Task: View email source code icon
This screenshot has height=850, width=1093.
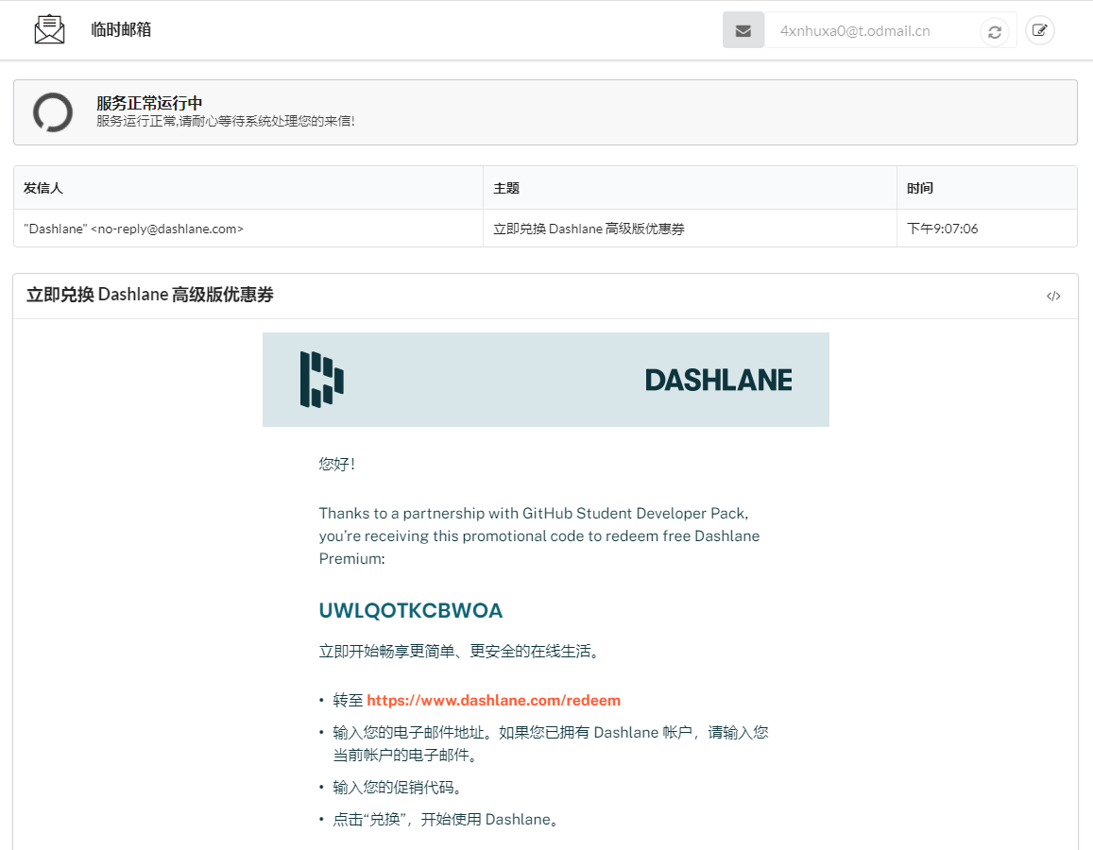Action: tap(1053, 297)
